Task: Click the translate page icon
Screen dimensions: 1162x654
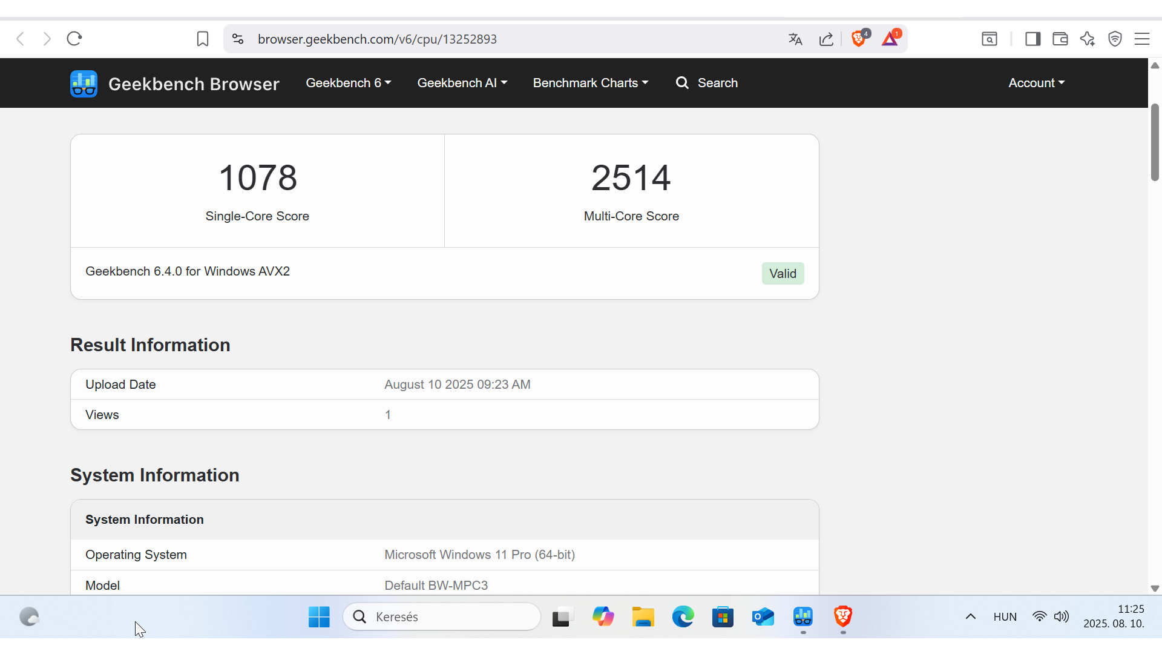Action: (795, 39)
